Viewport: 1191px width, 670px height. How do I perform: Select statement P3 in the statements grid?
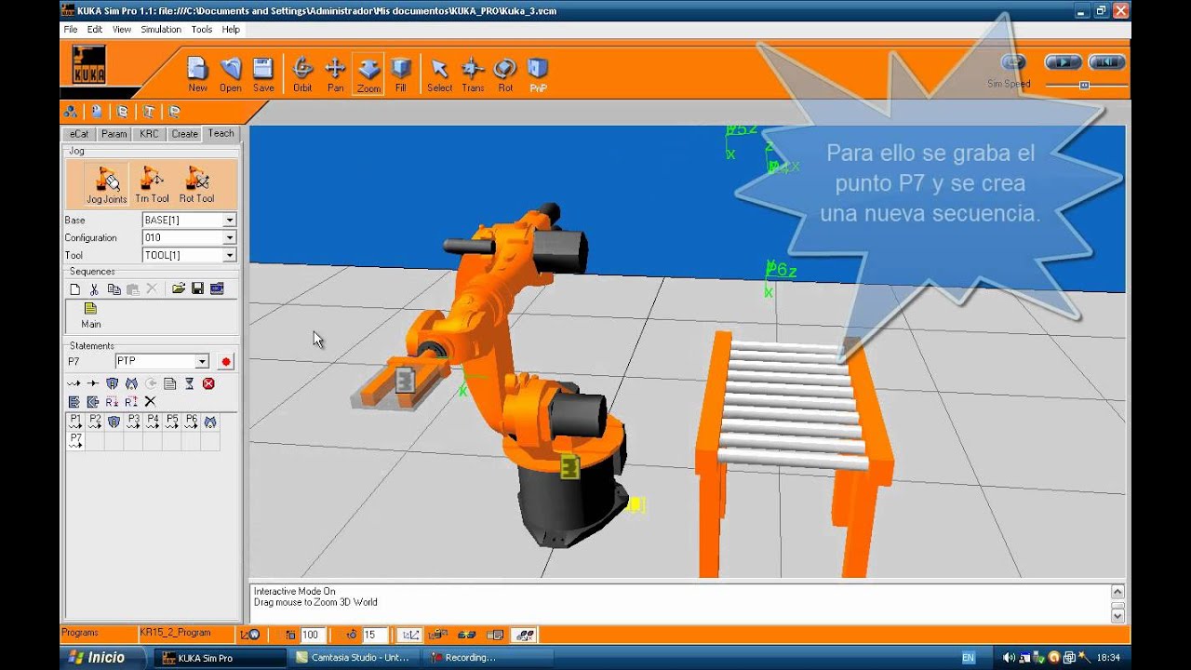tap(133, 422)
